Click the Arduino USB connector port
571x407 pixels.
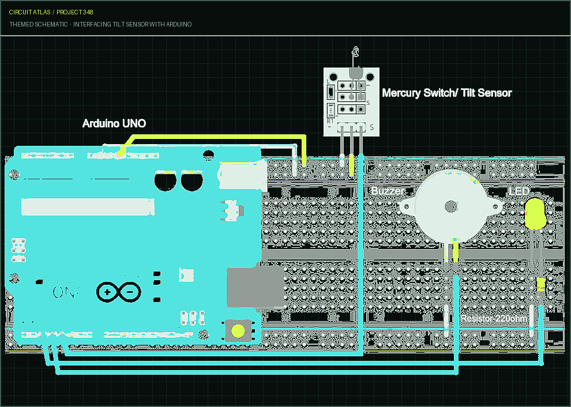click(x=255, y=288)
